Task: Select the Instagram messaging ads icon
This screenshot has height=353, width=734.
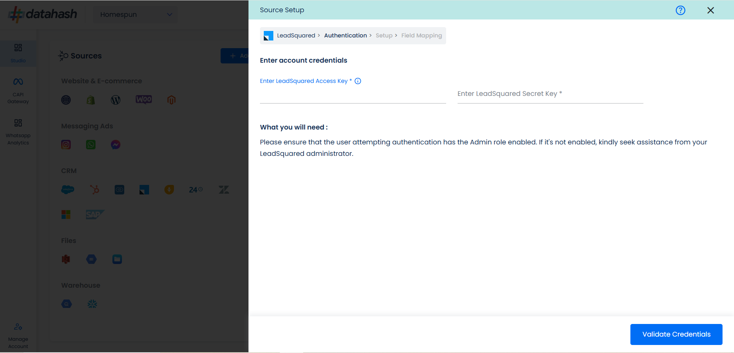Action: click(x=66, y=145)
